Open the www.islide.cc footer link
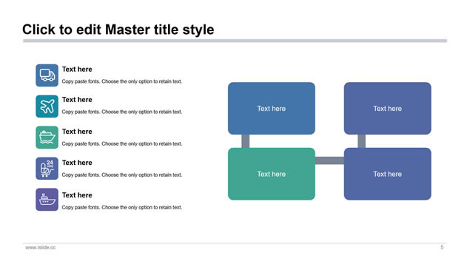The height and width of the screenshot is (267, 470). pyautogui.click(x=41, y=248)
